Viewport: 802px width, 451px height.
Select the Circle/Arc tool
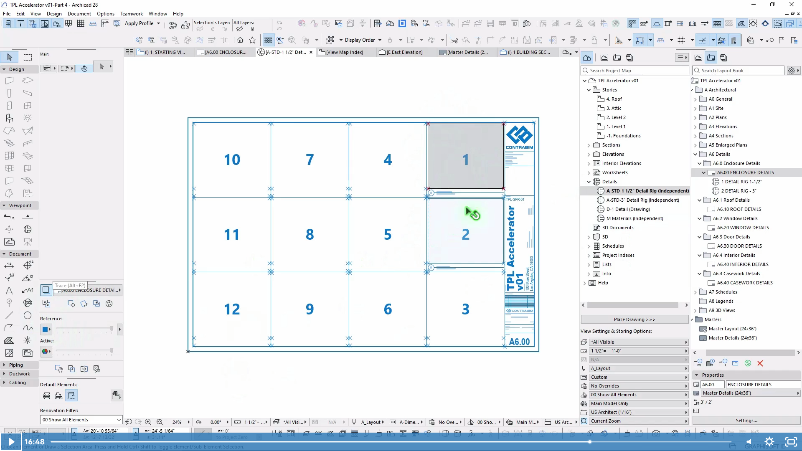tap(28, 315)
